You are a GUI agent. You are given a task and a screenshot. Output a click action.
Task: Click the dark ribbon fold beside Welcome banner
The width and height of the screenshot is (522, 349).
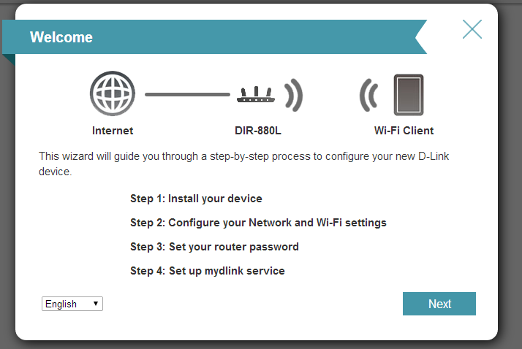[9, 59]
